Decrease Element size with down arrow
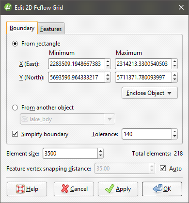The image size is (189, 203). tap(100, 156)
